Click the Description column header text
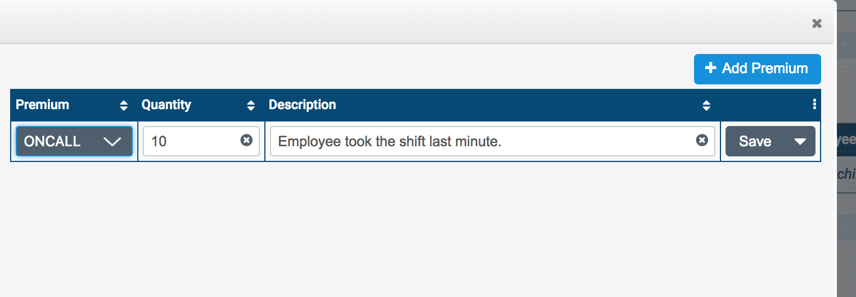Image resolution: width=856 pixels, height=297 pixels. click(303, 105)
